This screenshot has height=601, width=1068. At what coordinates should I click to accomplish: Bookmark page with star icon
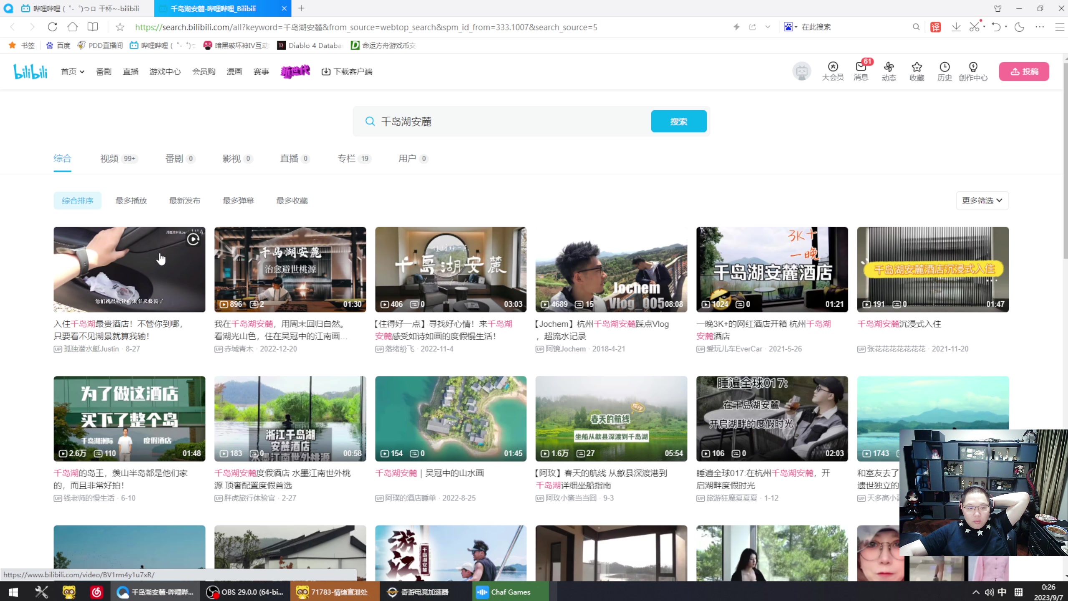click(120, 27)
